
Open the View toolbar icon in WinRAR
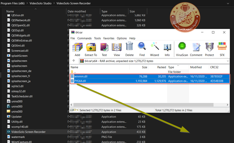(117, 47)
